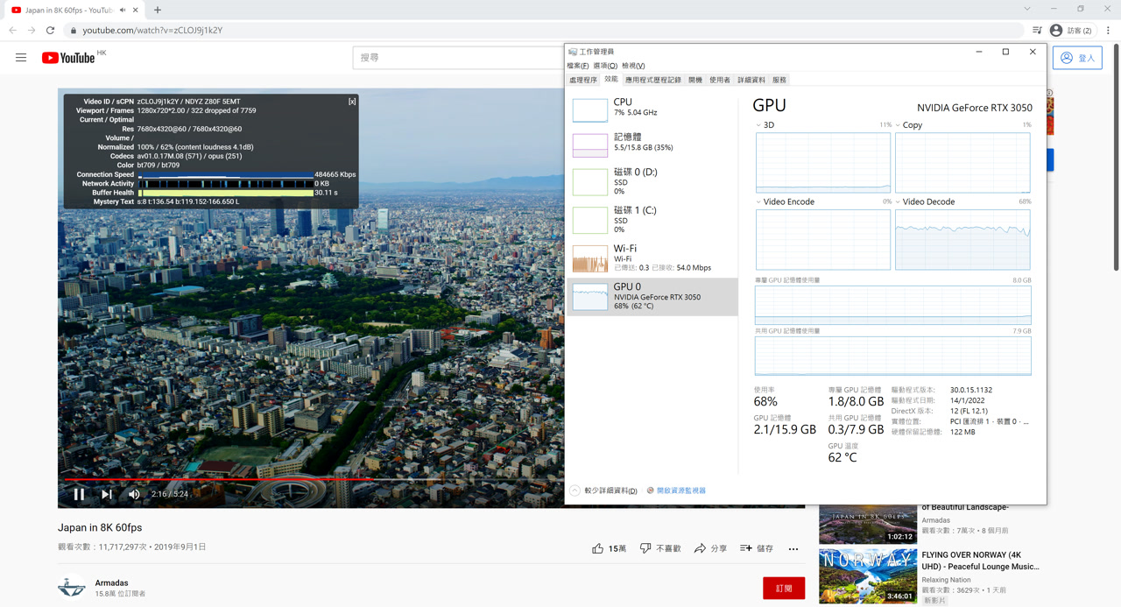Open 3D graph engine dropdown
1121x607 pixels.
[758, 125]
